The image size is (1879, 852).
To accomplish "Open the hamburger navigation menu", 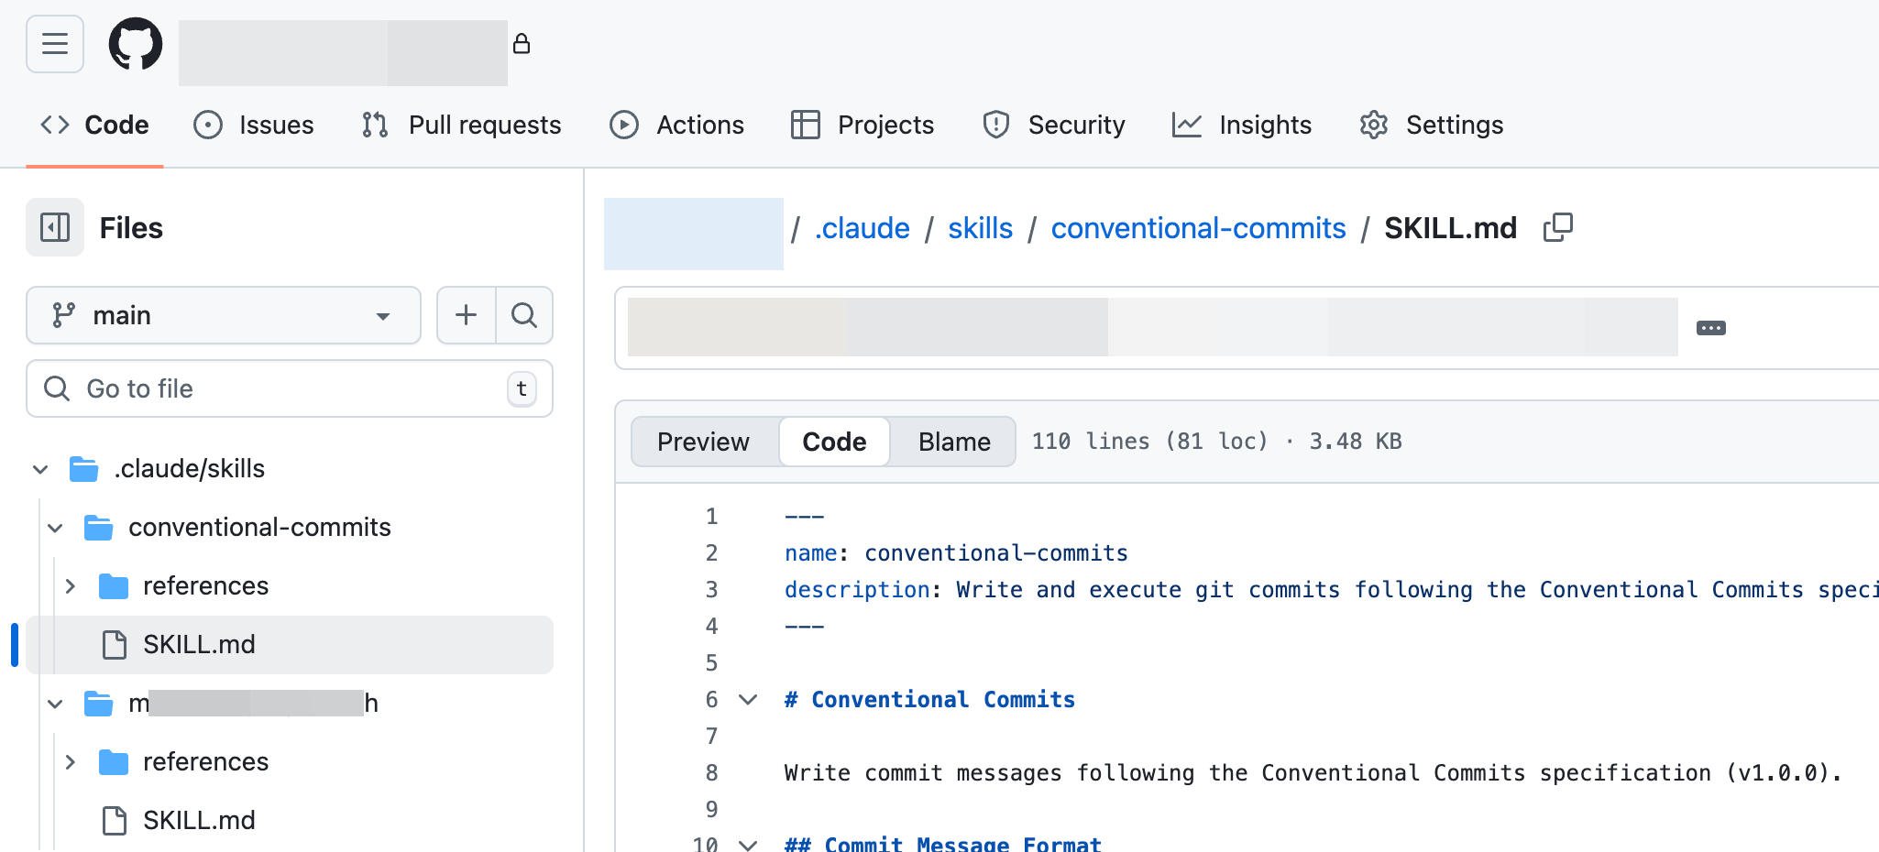I will [55, 44].
